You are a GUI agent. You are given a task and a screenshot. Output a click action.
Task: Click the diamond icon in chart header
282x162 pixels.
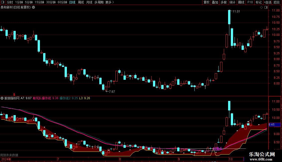[261, 7]
